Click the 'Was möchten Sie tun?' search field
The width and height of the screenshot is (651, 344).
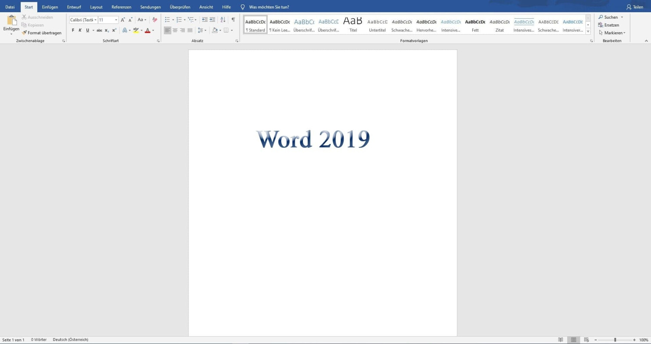(269, 7)
